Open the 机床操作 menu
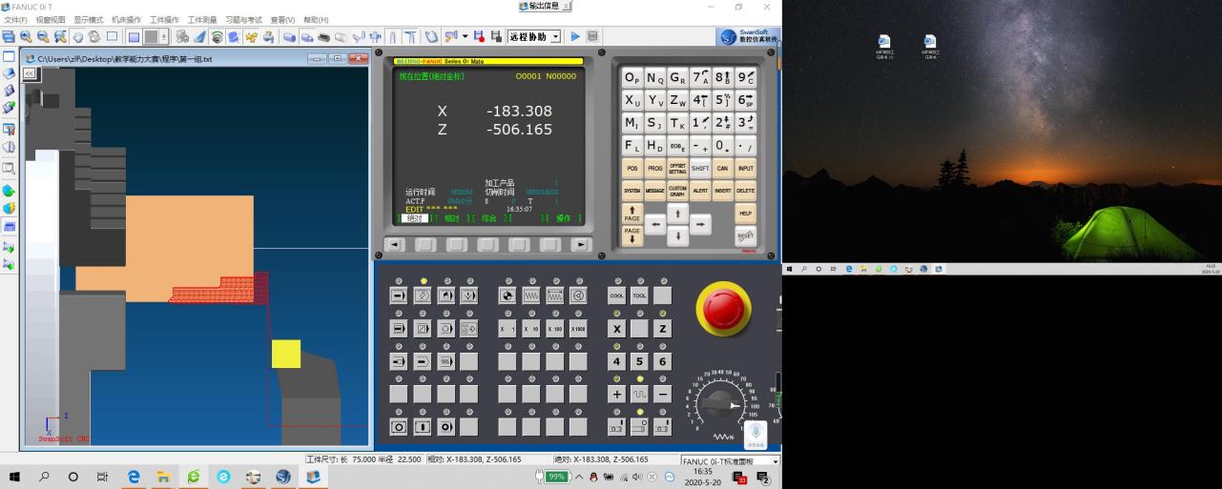Screen dimensions: 1222x489 click(x=126, y=20)
